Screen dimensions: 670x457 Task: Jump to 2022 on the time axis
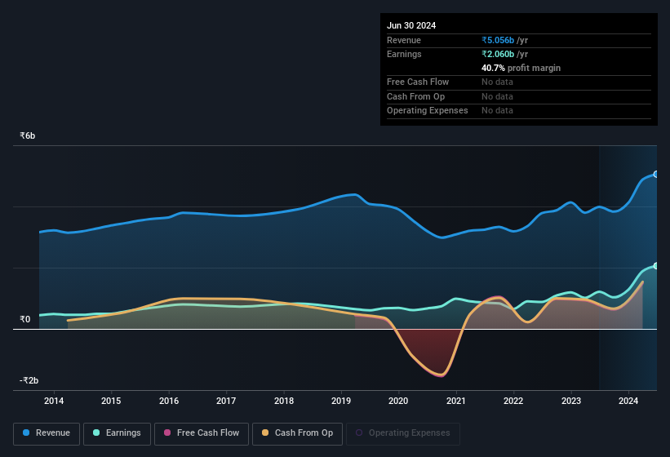click(513, 401)
